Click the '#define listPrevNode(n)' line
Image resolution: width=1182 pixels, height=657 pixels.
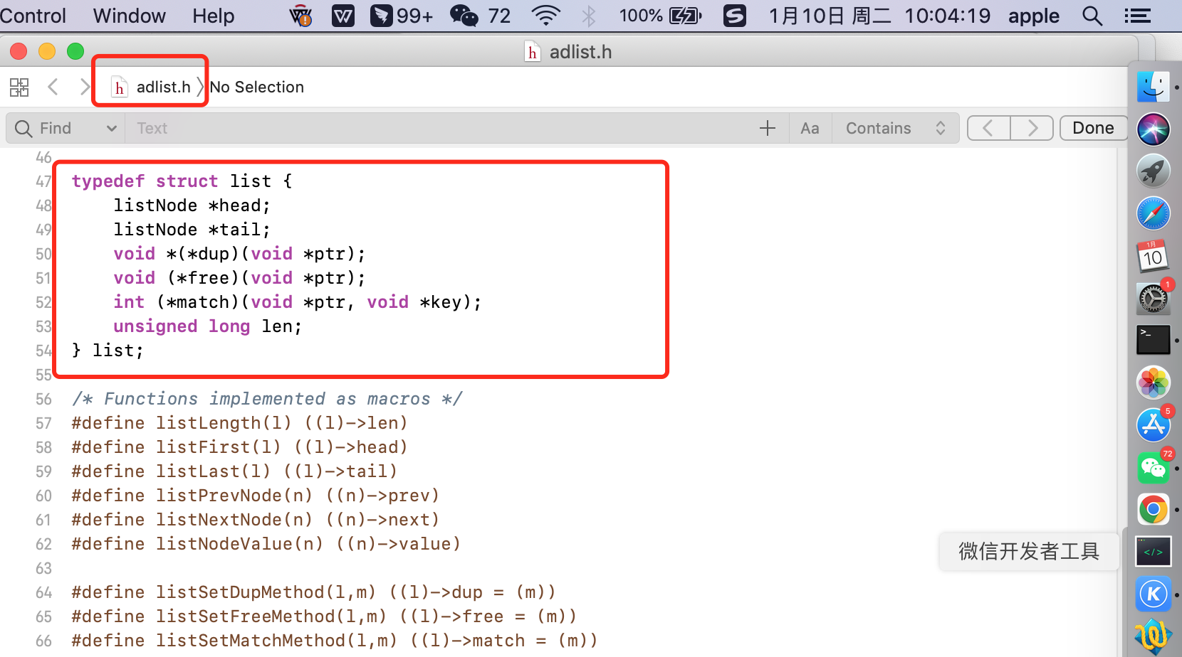[255, 496]
